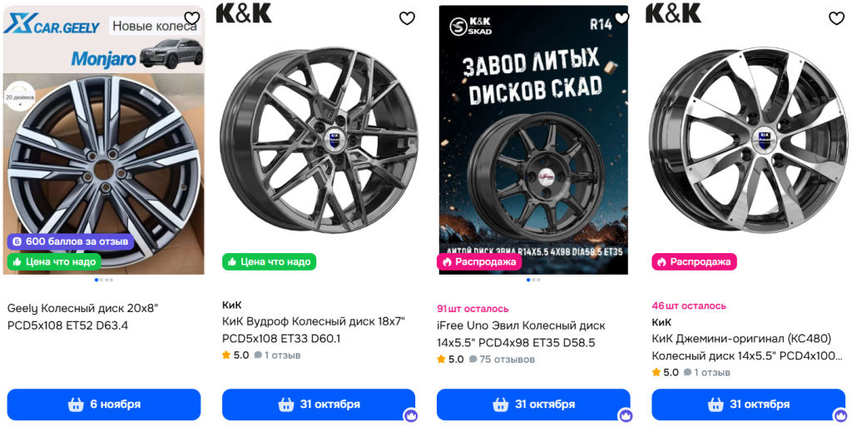Click the X CAR.GEELY store logo
This screenshot has width=852, height=427.
pos(52,25)
